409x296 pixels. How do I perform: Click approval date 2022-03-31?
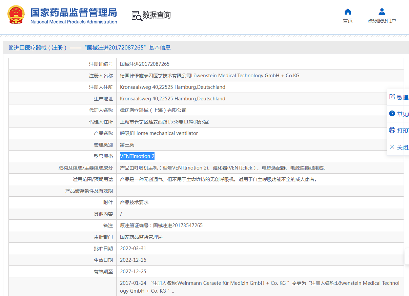pyautogui.click(x=133, y=249)
